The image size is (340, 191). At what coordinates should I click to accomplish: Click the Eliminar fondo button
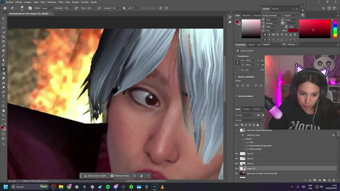coord(120,176)
